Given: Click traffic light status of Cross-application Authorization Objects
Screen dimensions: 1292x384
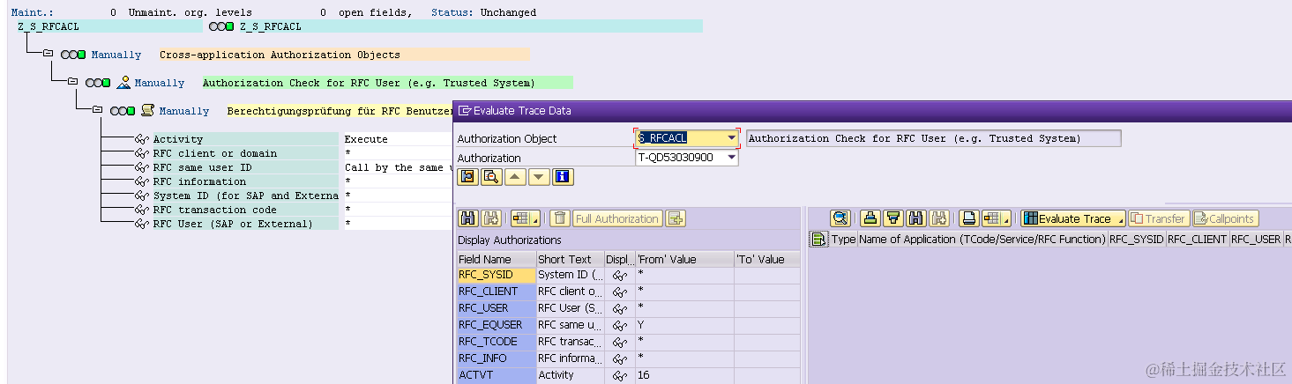Looking at the screenshot, I should point(73,55).
